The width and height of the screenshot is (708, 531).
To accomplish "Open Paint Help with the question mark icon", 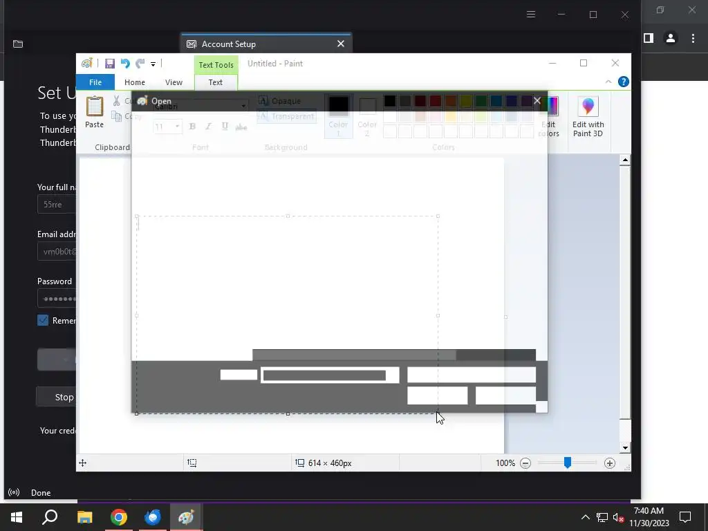I will (624, 82).
